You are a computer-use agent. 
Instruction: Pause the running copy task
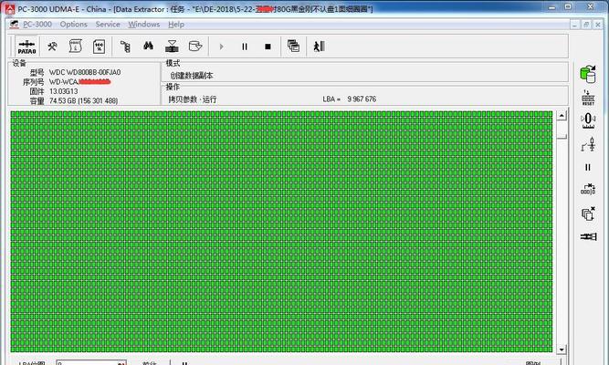coord(245,47)
